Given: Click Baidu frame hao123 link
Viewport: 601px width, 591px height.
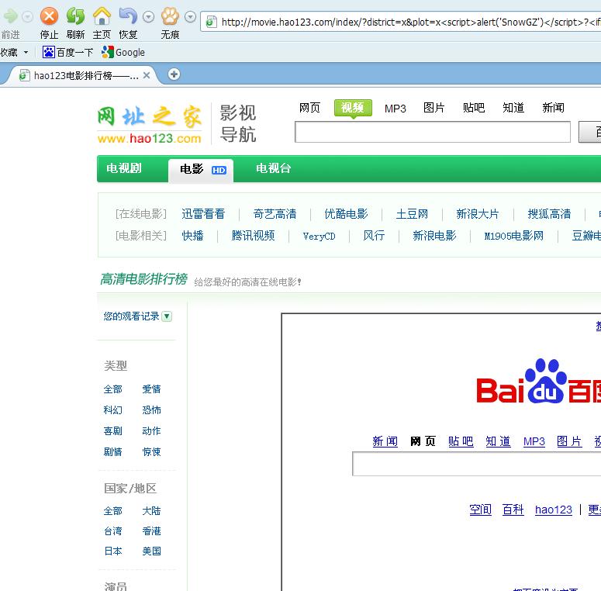Looking at the screenshot, I should pyautogui.click(x=554, y=510).
